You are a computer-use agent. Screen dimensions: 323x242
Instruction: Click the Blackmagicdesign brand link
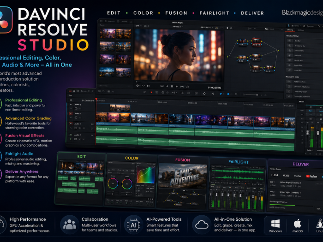tap(302, 13)
